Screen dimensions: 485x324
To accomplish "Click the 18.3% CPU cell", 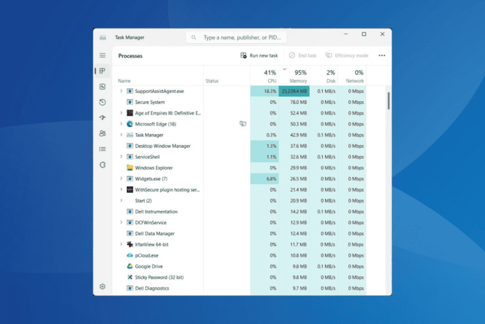I will click(265, 91).
